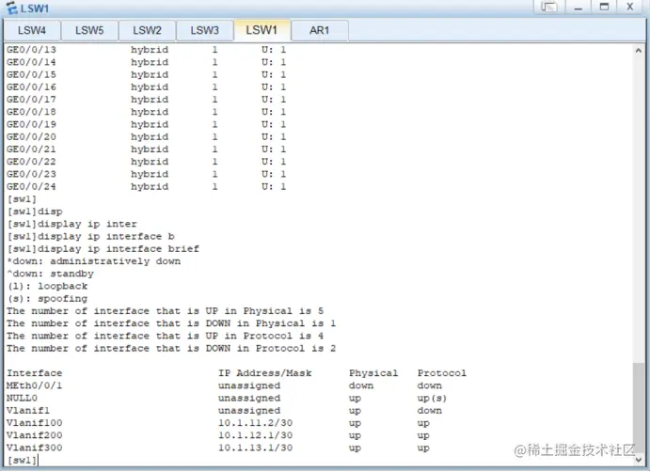Click the '*down: administratively down' line
650x472 pixels.
click(94, 261)
